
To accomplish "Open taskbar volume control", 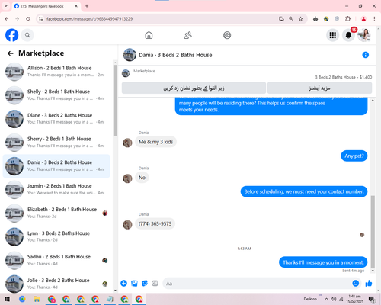I will click(x=334, y=299).
